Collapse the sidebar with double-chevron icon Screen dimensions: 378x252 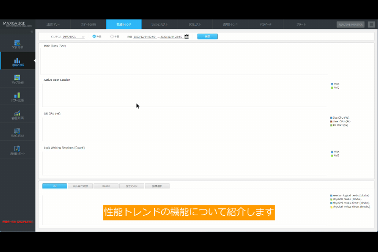click(x=32, y=31)
